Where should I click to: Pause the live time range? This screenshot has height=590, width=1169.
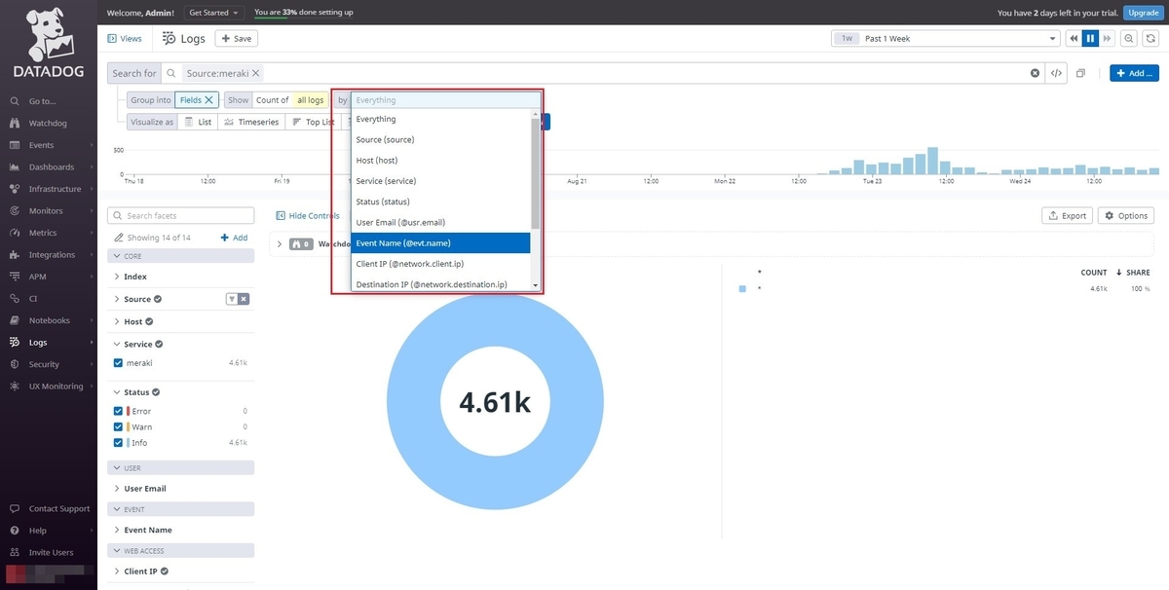tap(1091, 38)
